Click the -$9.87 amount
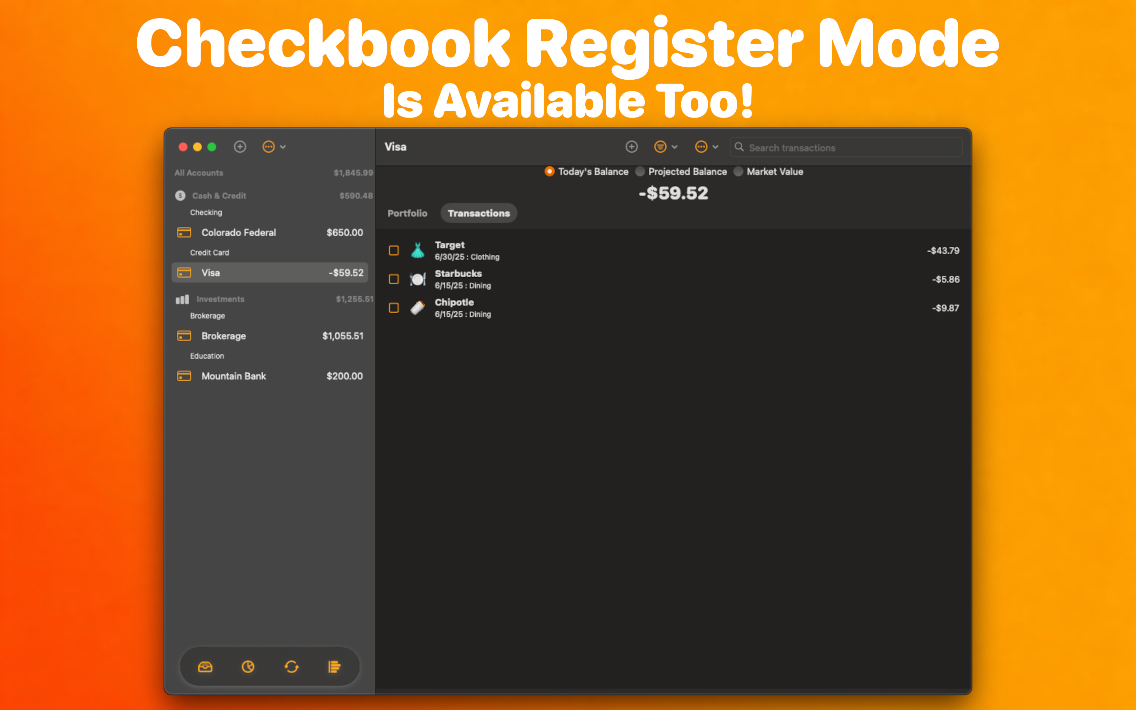The width and height of the screenshot is (1136, 710). click(x=945, y=308)
